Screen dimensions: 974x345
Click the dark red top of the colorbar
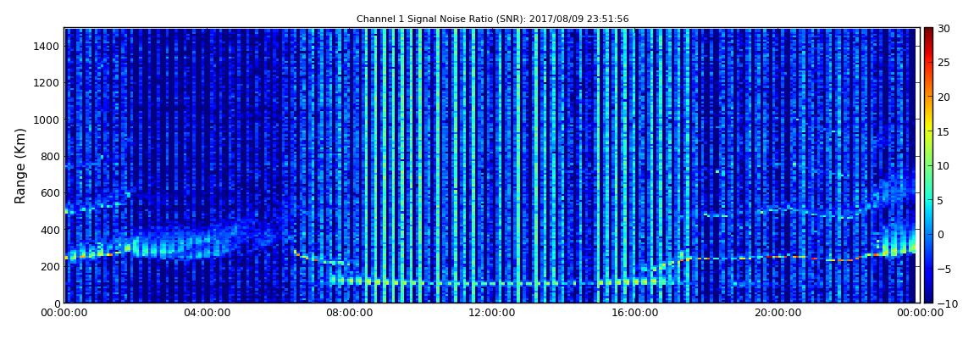[x=928, y=32]
